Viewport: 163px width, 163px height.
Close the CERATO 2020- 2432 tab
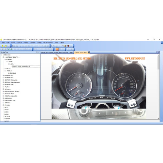pos(89,52)
